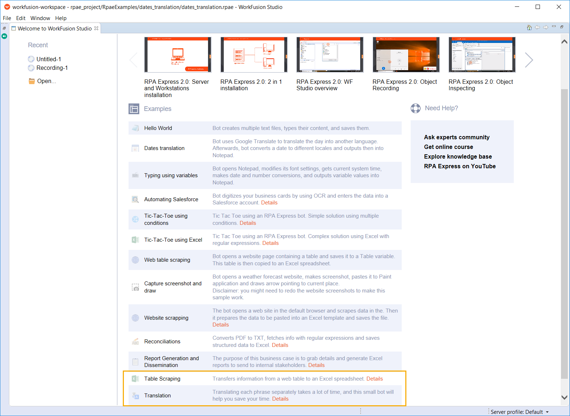The height and width of the screenshot is (416, 570).
Task: Play the Object Recording video thumbnail
Action: tap(406, 55)
